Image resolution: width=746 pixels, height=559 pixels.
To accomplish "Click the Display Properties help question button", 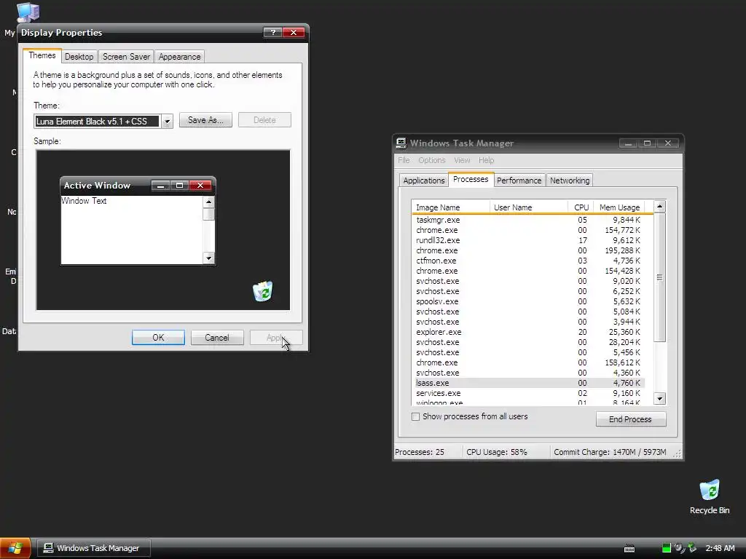I will tap(272, 32).
